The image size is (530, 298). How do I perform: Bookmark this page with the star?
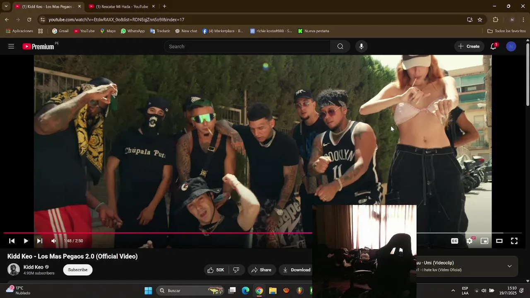pos(480,19)
